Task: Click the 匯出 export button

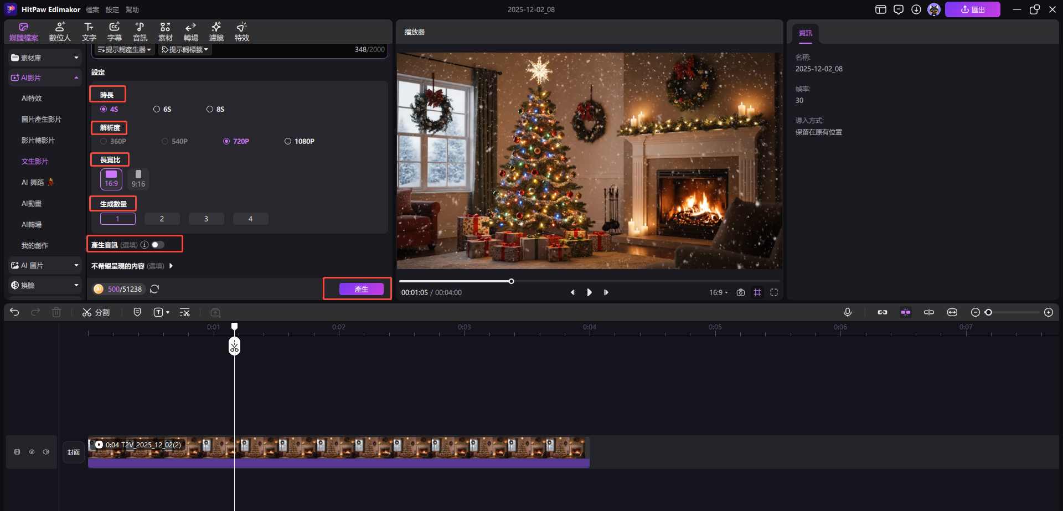Action: tap(972, 9)
